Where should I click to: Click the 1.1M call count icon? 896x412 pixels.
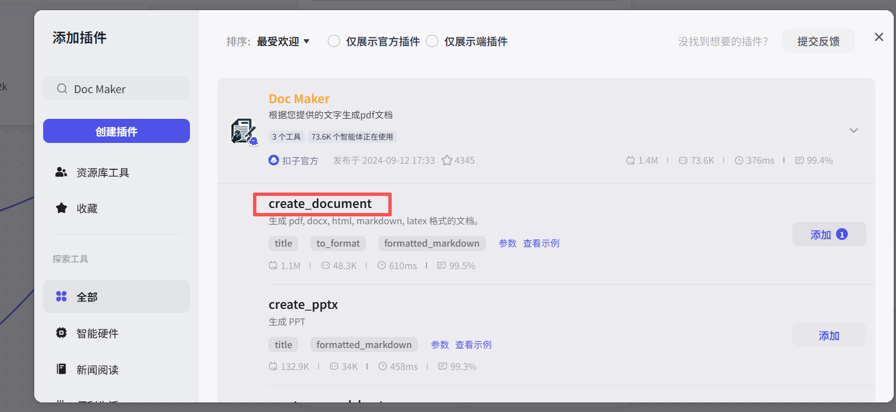[x=273, y=265]
